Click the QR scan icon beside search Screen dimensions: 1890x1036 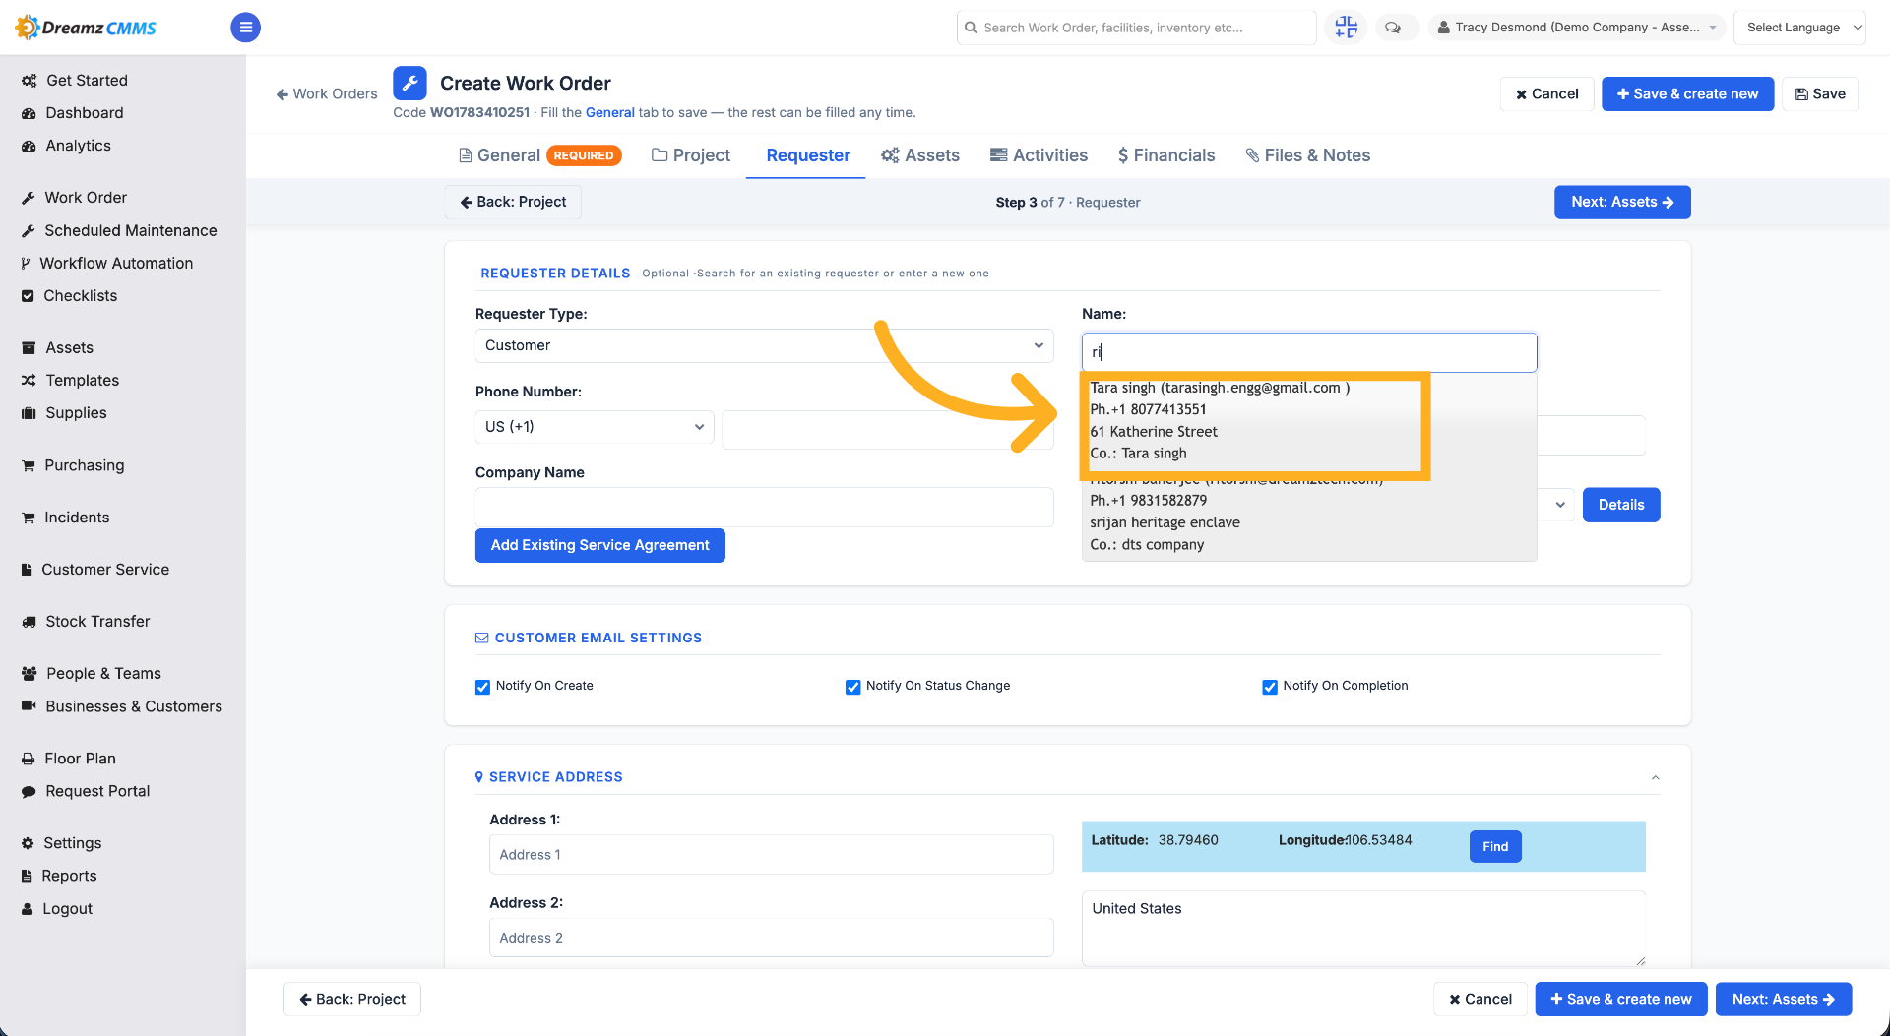[1346, 28]
